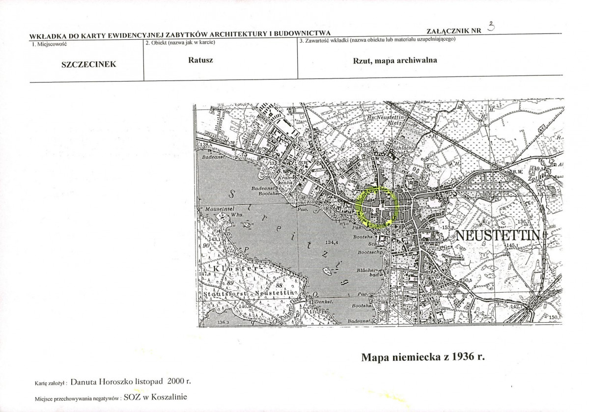
Task: Click the 'Kartę założył :' label
Action: [51, 384]
